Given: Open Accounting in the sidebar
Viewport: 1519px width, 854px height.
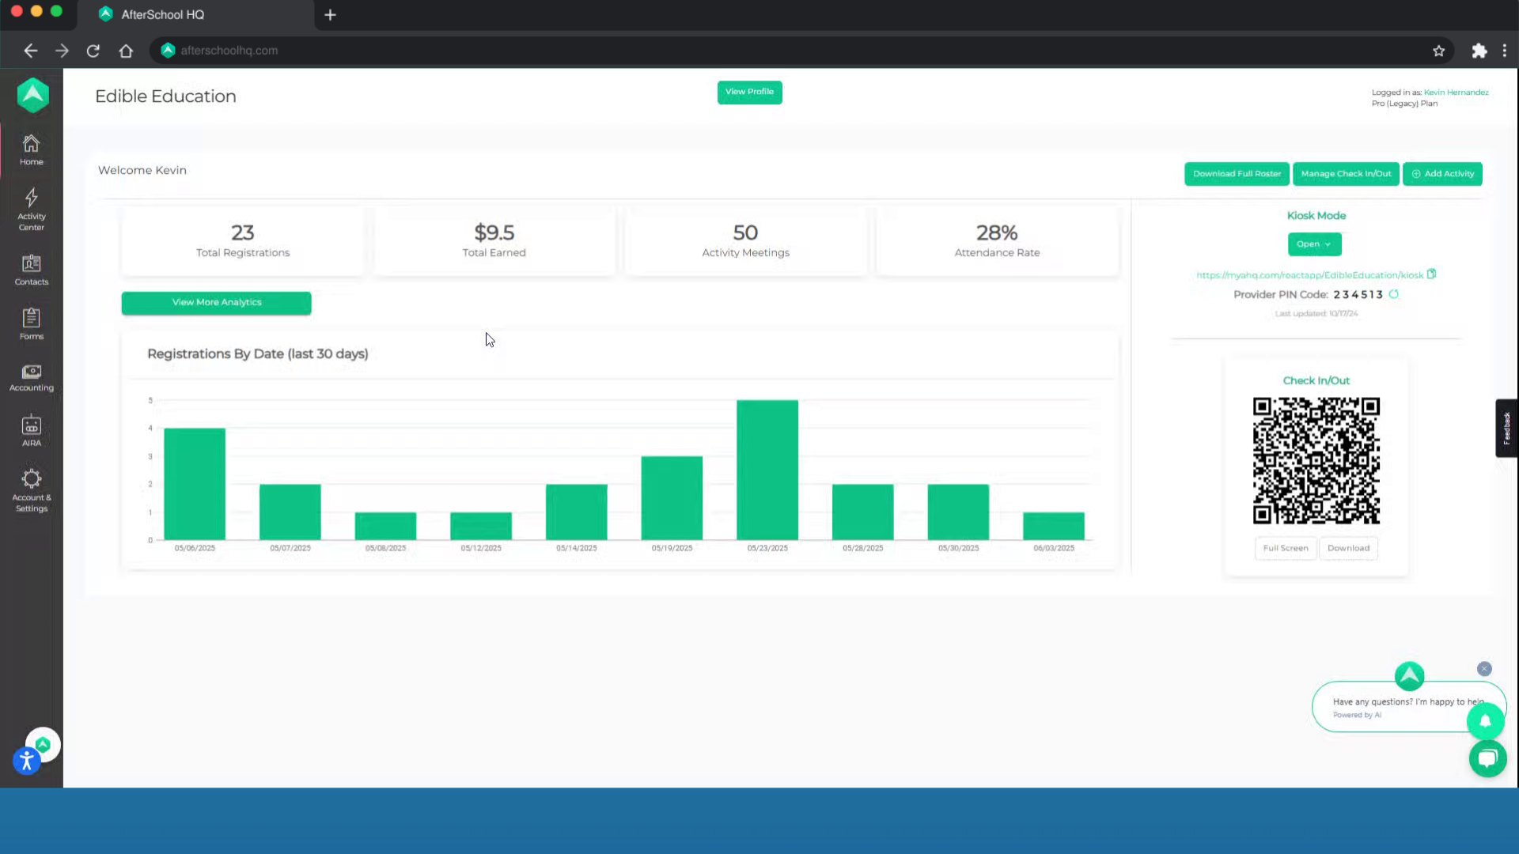Looking at the screenshot, I should point(31,378).
